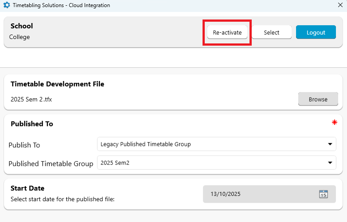Close the Cloud Integration window

(x=340, y=5)
